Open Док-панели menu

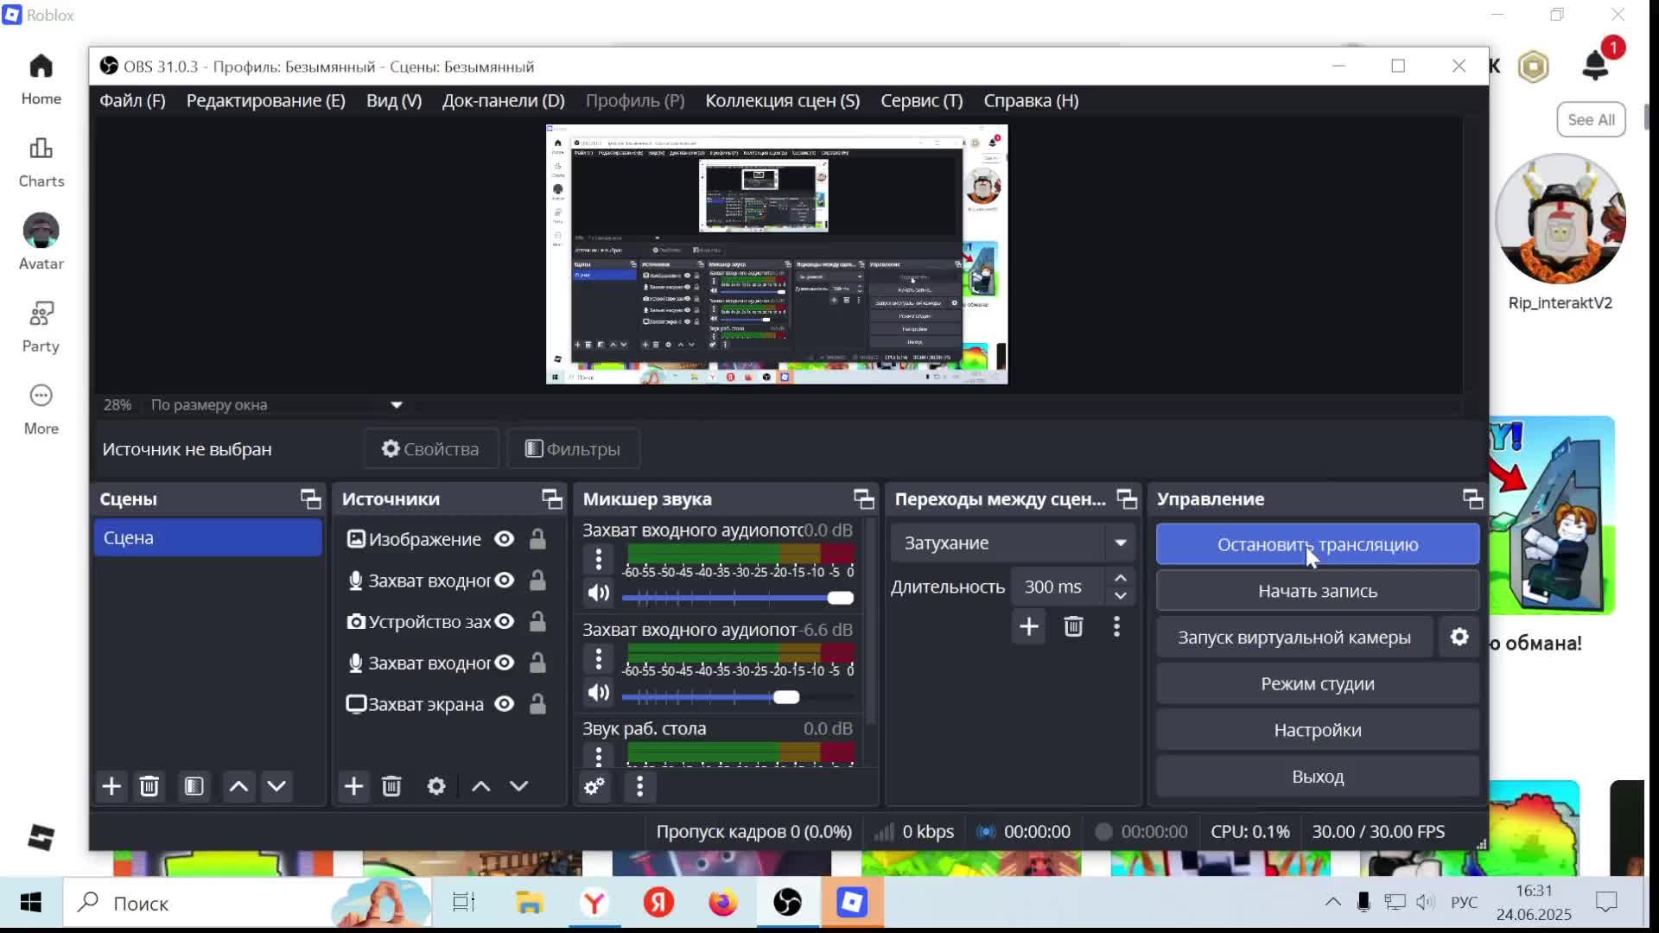point(504,100)
